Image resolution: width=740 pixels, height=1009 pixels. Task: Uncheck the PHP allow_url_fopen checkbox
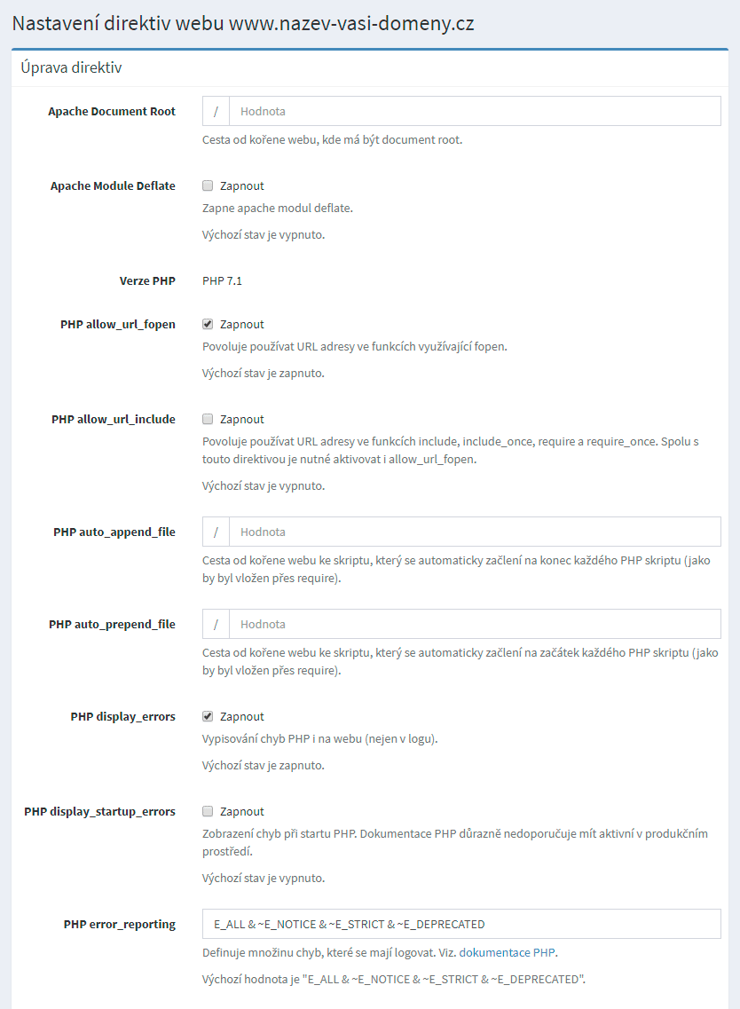[208, 325]
